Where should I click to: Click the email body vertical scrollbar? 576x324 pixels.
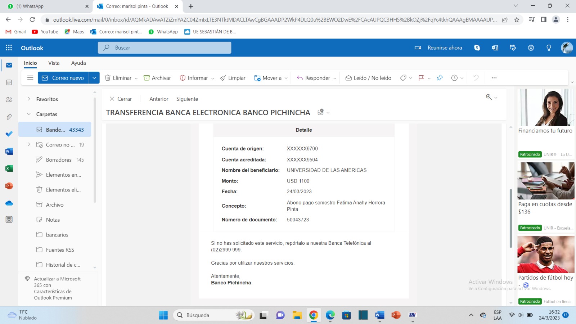510,218
